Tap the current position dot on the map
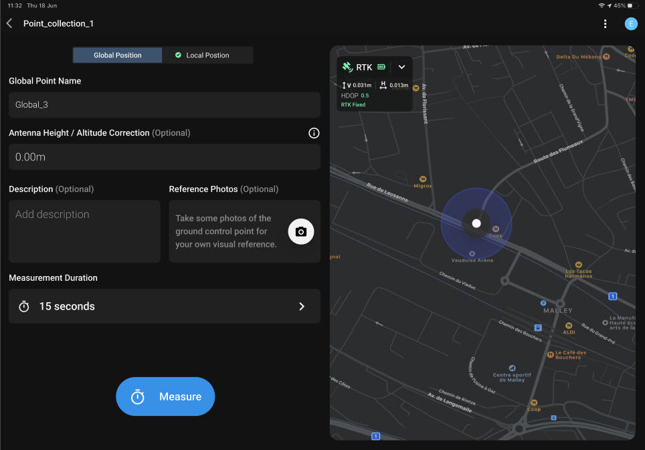This screenshot has width=645, height=450. (476, 223)
